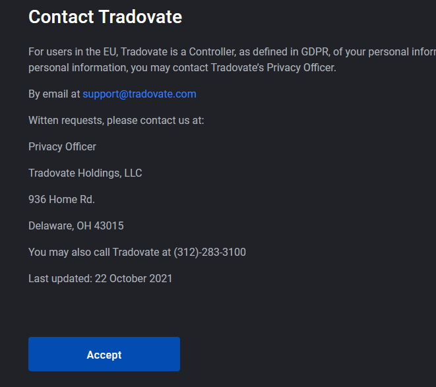Select the 936 Home Rd. address line
This screenshot has height=387, width=436.
[x=61, y=199]
